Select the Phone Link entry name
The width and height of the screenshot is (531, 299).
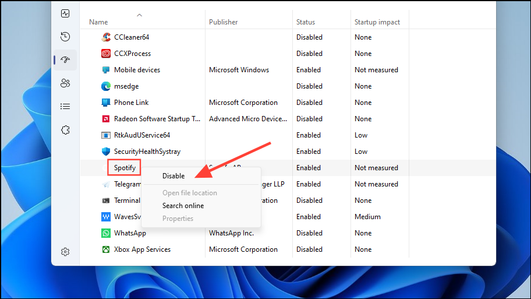(x=132, y=103)
